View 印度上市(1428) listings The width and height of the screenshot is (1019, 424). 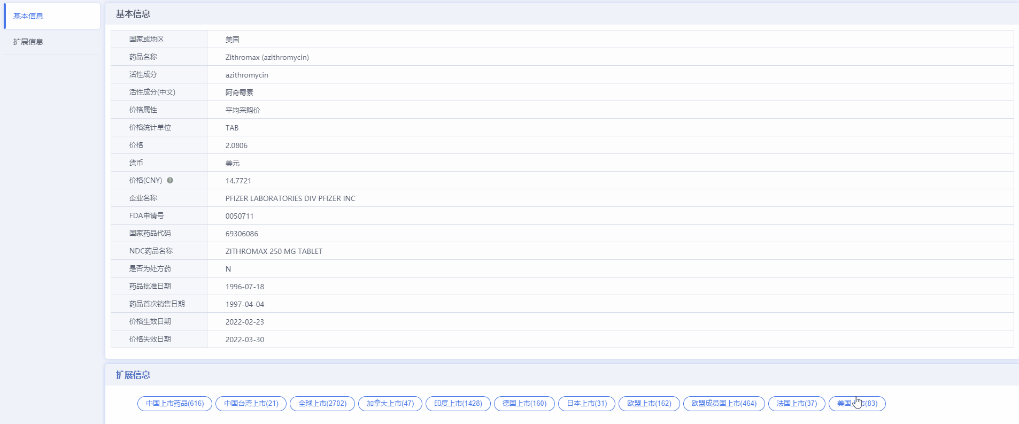pos(458,404)
